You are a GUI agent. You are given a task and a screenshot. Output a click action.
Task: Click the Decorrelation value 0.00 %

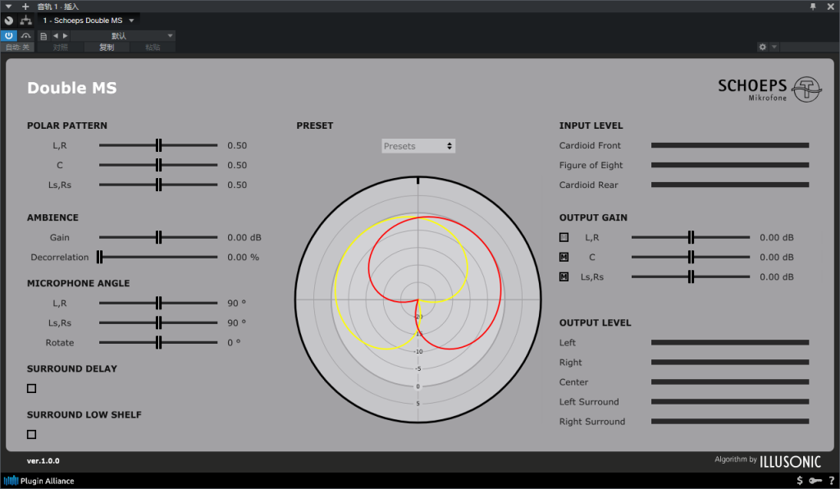[x=243, y=257]
